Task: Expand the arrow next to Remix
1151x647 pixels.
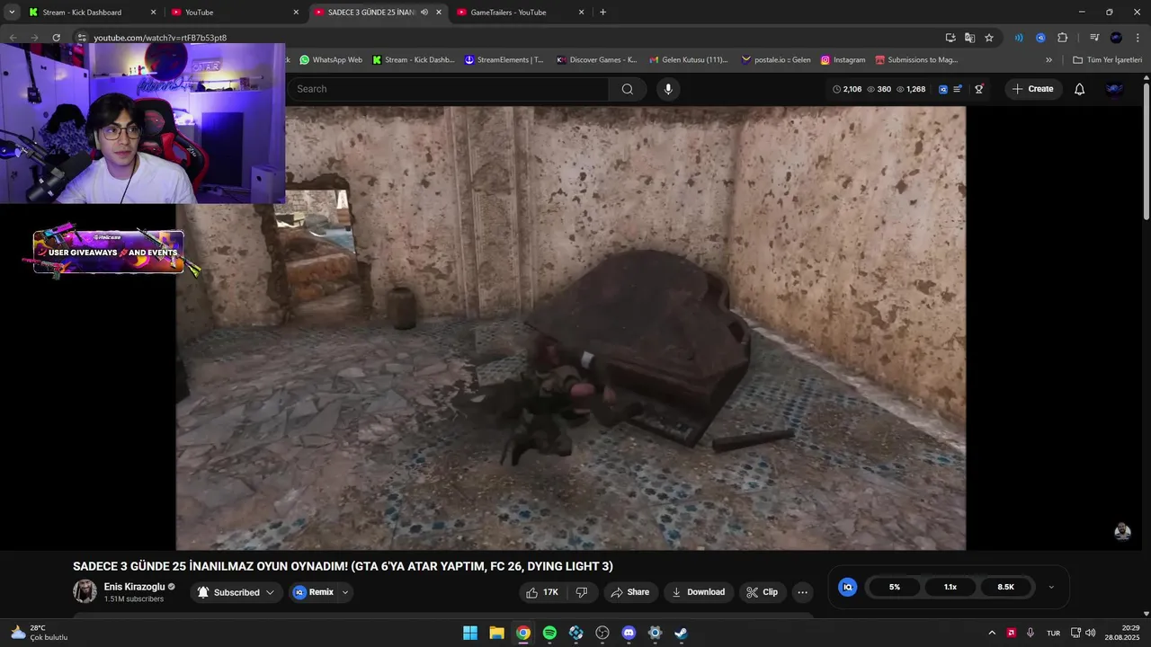Action: tap(344, 593)
